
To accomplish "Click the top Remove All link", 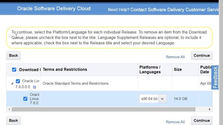I will (x=175, y=57).
